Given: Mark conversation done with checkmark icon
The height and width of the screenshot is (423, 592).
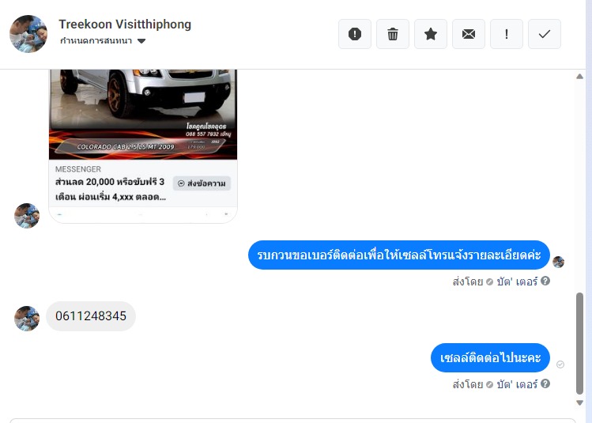Looking at the screenshot, I should pos(545,34).
